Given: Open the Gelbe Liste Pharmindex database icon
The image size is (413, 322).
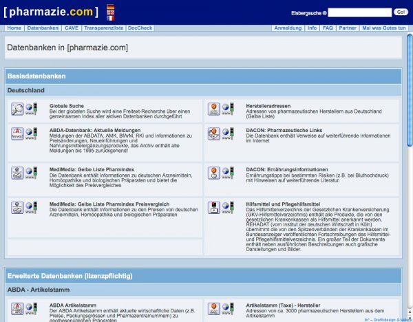Looking at the screenshot, I should point(17,173).
